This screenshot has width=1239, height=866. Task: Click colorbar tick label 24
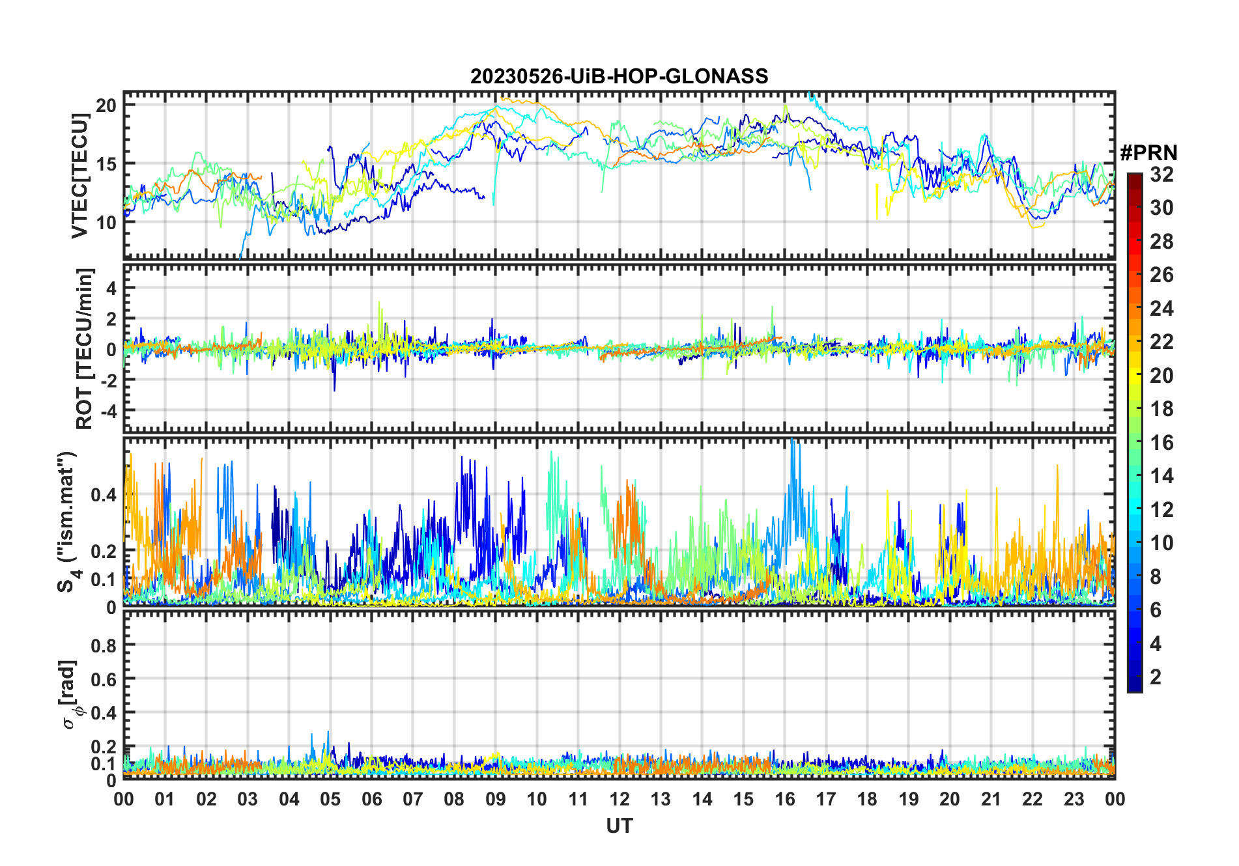click(x=1161, y=308)
